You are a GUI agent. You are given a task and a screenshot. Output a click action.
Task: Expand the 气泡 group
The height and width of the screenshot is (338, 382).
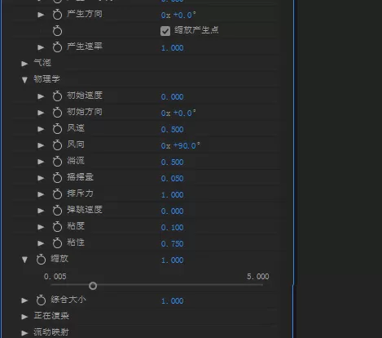pyautogui.click(x=24, y=64)
